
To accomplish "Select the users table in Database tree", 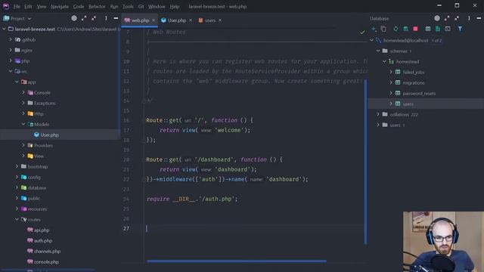I will click(x=408, y=104).
